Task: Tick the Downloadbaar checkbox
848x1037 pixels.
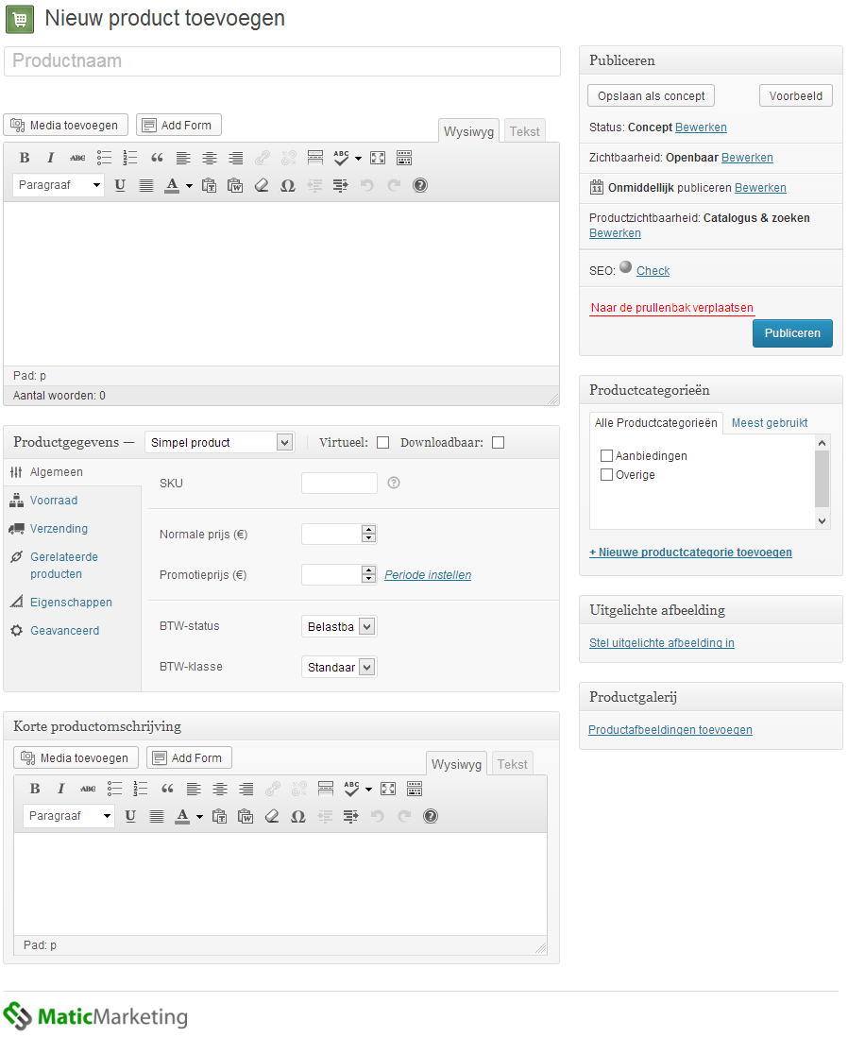Action: [x=498, y=443]
